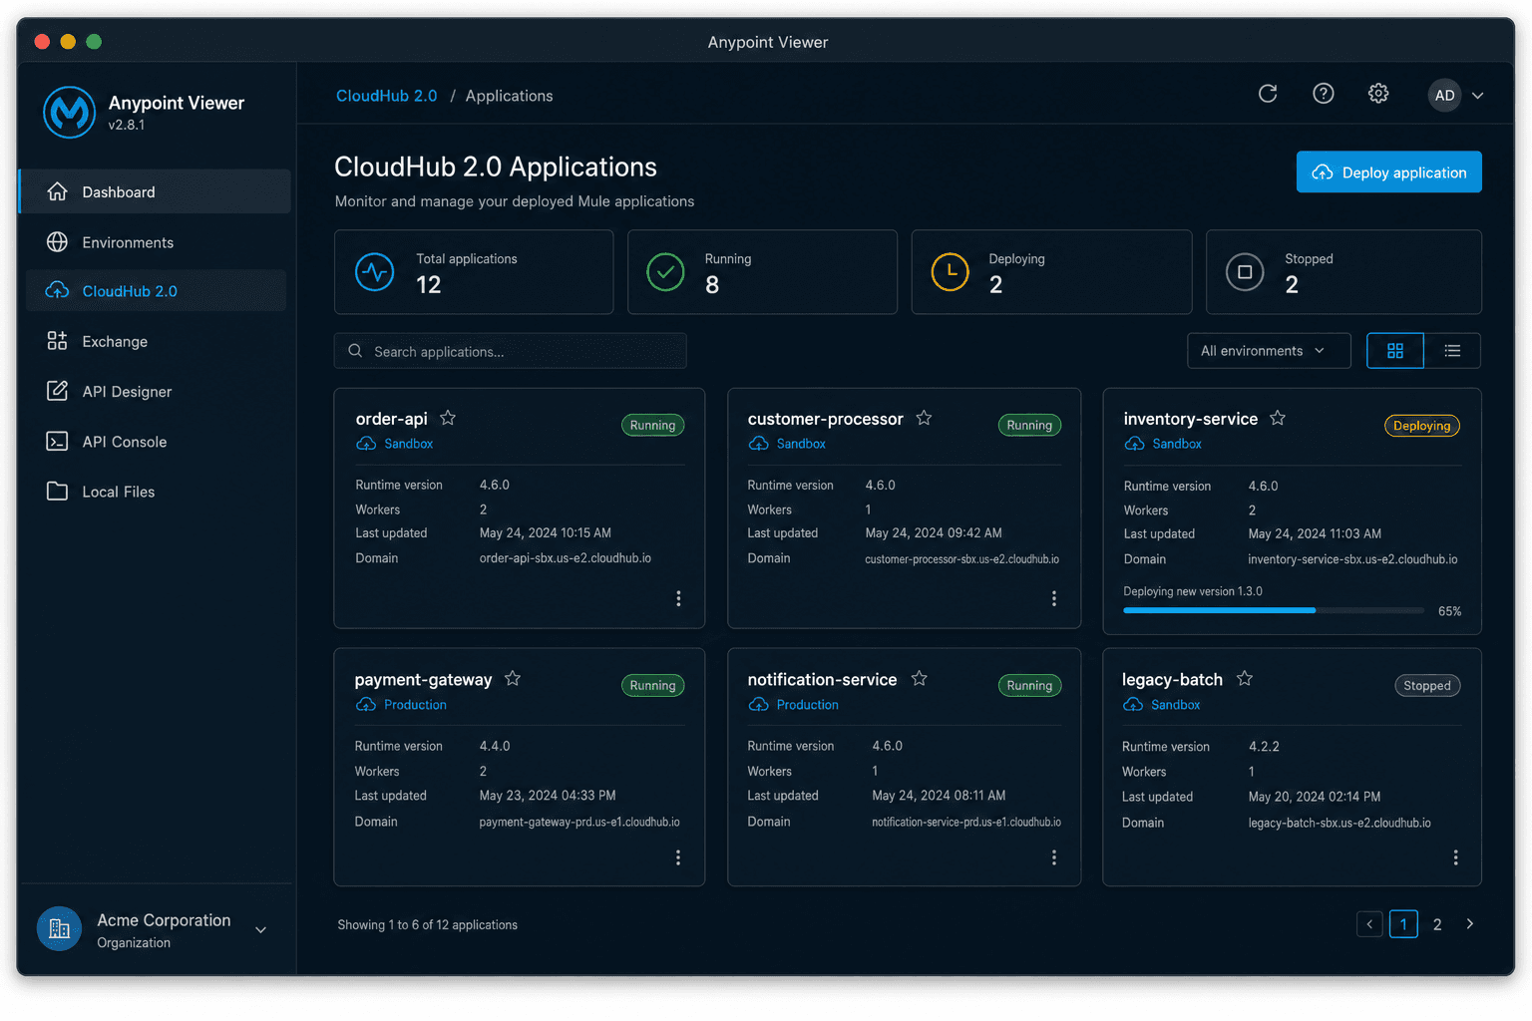The height and width of the screenshot is (1021, 1532).
Task: Click the 65% deployment progress value
Action: [1450, 611]
